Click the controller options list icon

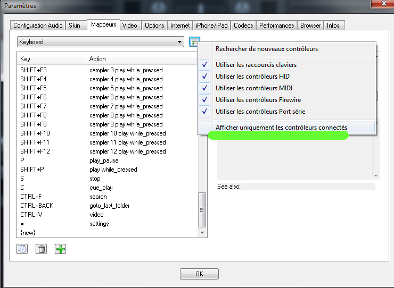194,42
